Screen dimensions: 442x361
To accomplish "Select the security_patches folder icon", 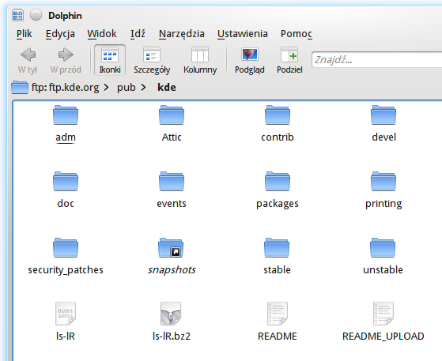I will point(66,248).
